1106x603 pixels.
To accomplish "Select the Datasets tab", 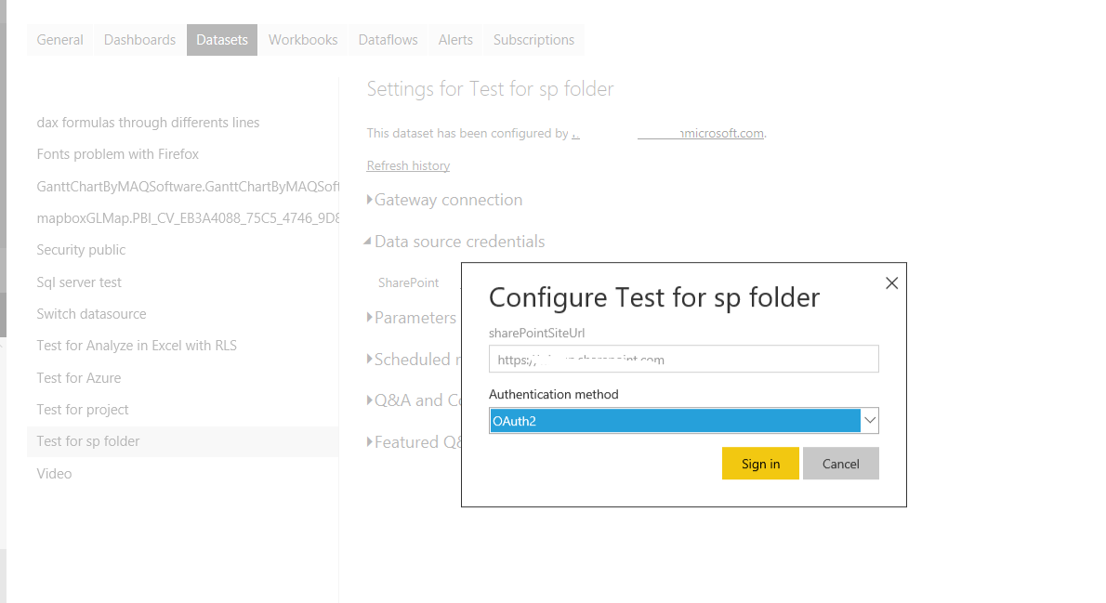I will (x=222, y=40).
